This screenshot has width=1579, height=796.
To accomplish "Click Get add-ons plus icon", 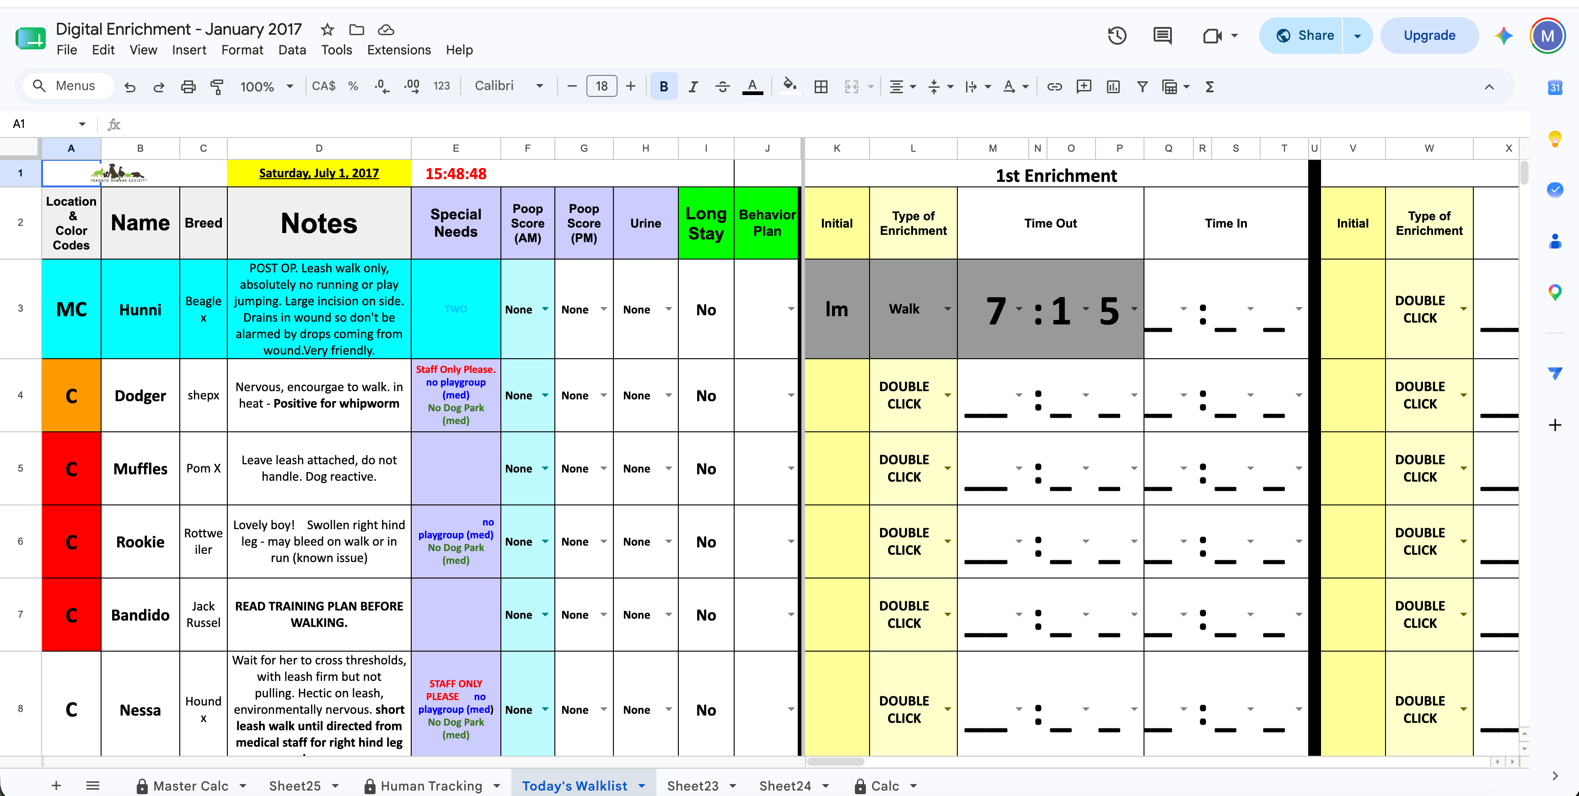I will tap(1555, 425).
